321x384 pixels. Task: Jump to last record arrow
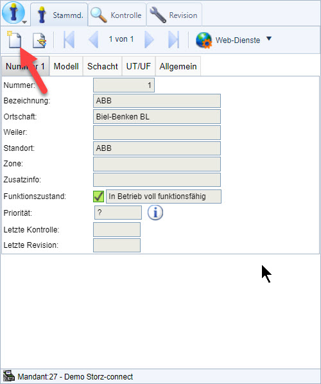coord(173,39)
